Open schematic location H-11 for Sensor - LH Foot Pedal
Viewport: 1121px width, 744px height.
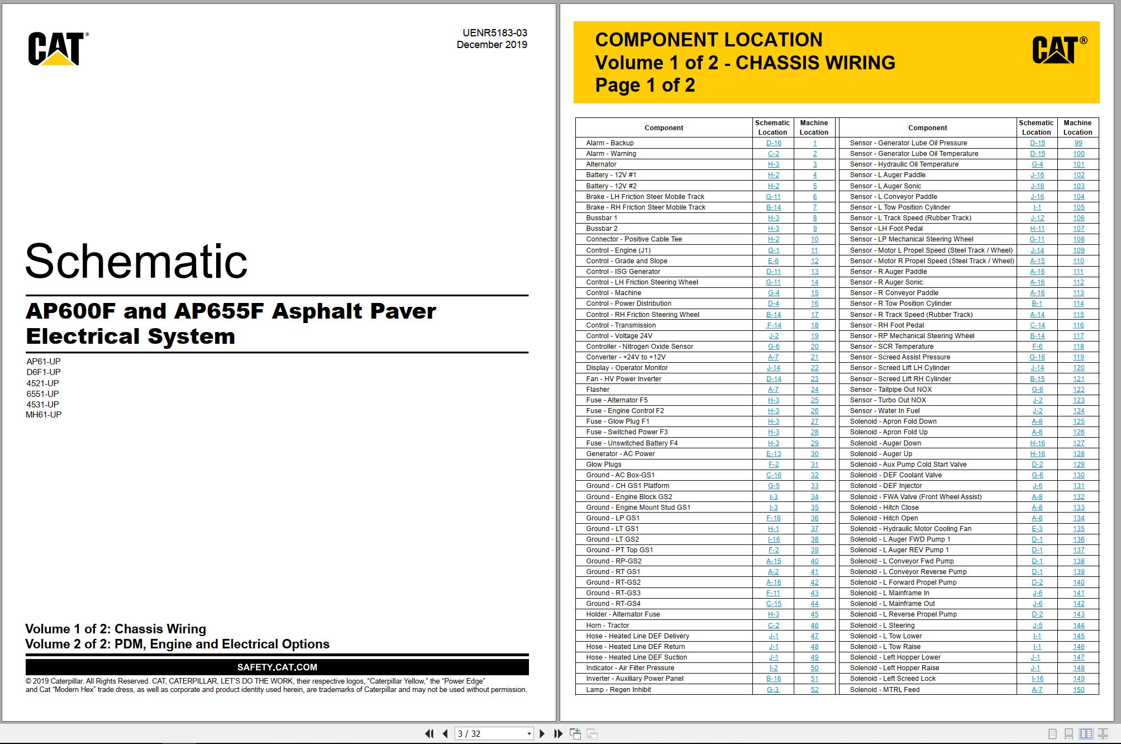point(1037,229)
